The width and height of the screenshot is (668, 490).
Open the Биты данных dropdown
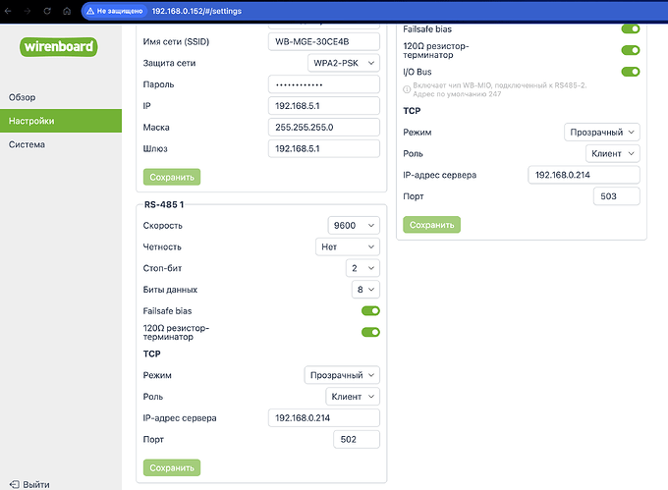coord(365,290)
